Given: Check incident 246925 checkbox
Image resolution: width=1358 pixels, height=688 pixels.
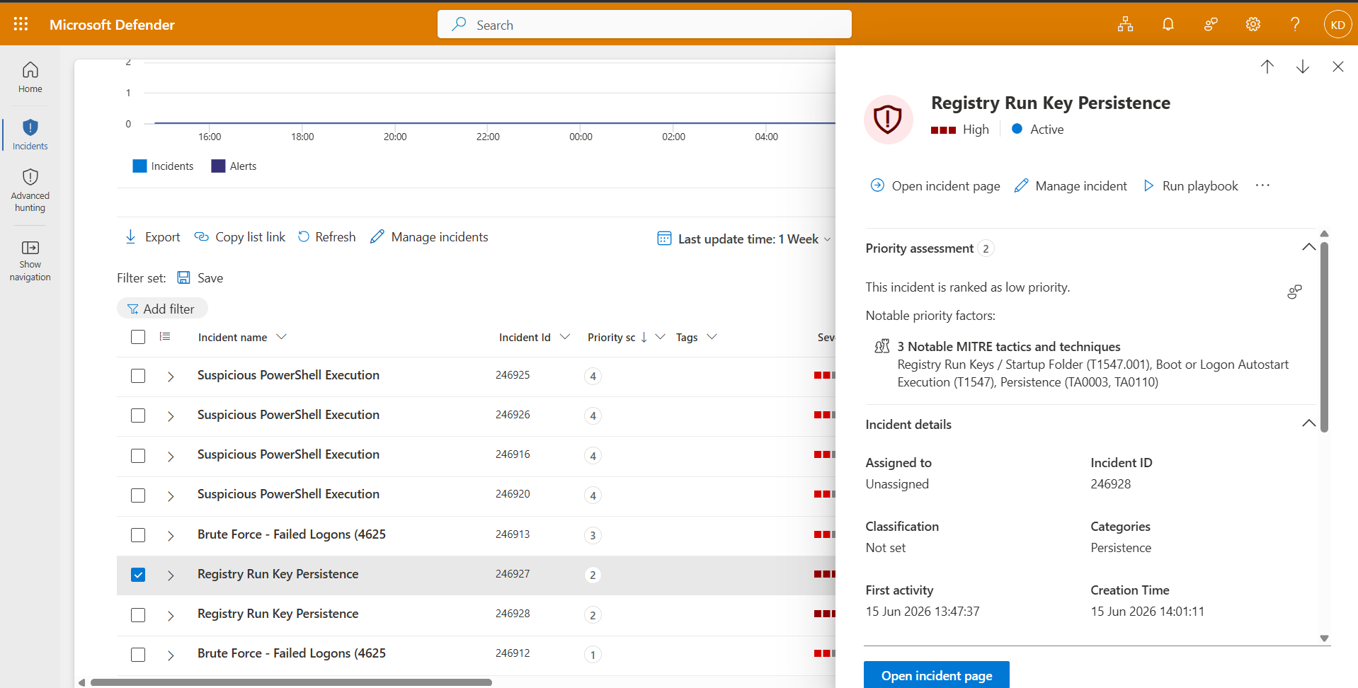Looking at the screenshot, I should pos(138,376).
